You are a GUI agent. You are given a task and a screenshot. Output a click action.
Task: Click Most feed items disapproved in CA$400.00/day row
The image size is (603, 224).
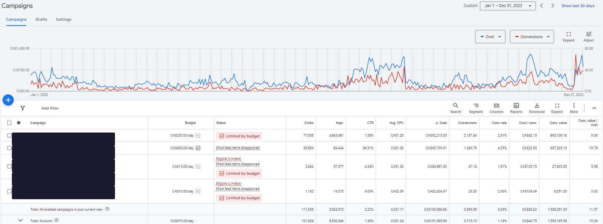(238, 148)
